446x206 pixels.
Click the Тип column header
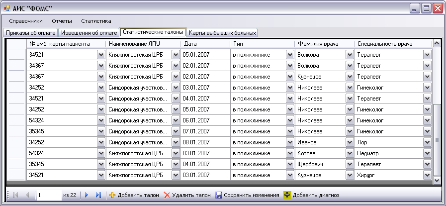click(262, 44)
